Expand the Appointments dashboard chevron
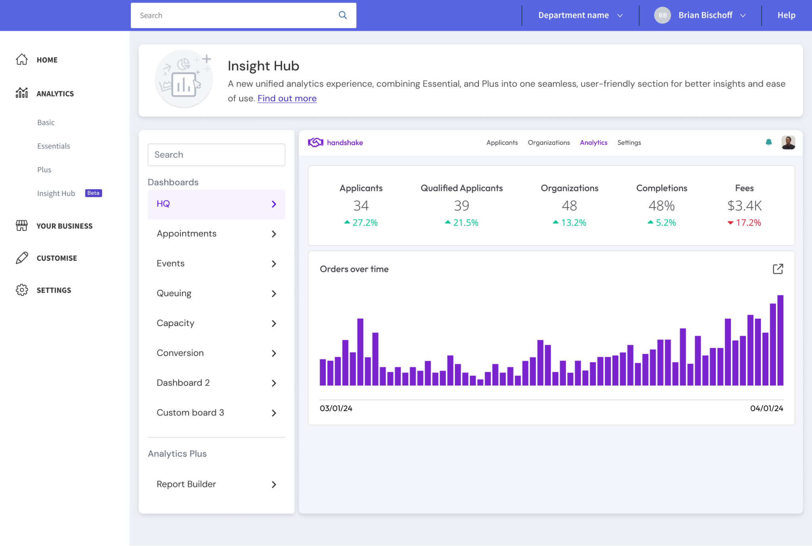Viewport: 812px width, 546px height. coord(274,234)
